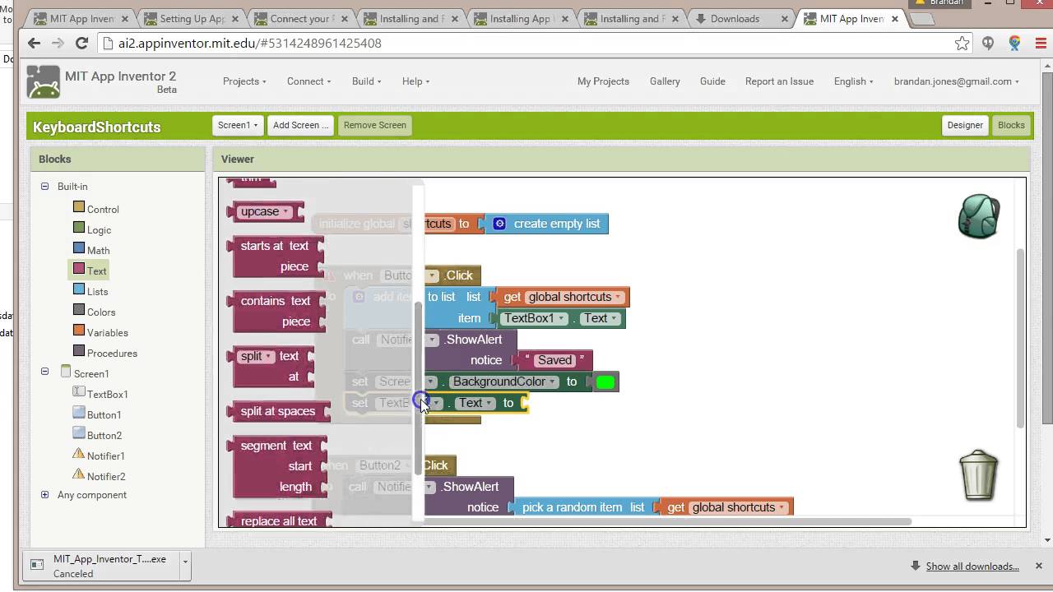The height and width of the screenshot is (592, 1053).
Task: Click the Control category color icon
Action: click(79, 207)
